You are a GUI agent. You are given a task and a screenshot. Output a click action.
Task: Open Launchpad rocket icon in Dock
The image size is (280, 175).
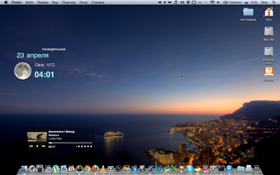pos(32,168)
